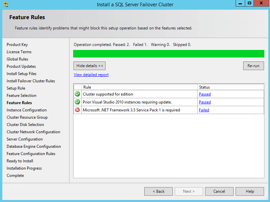Select Instance Configuration in the sidebar

pos(26,110)
